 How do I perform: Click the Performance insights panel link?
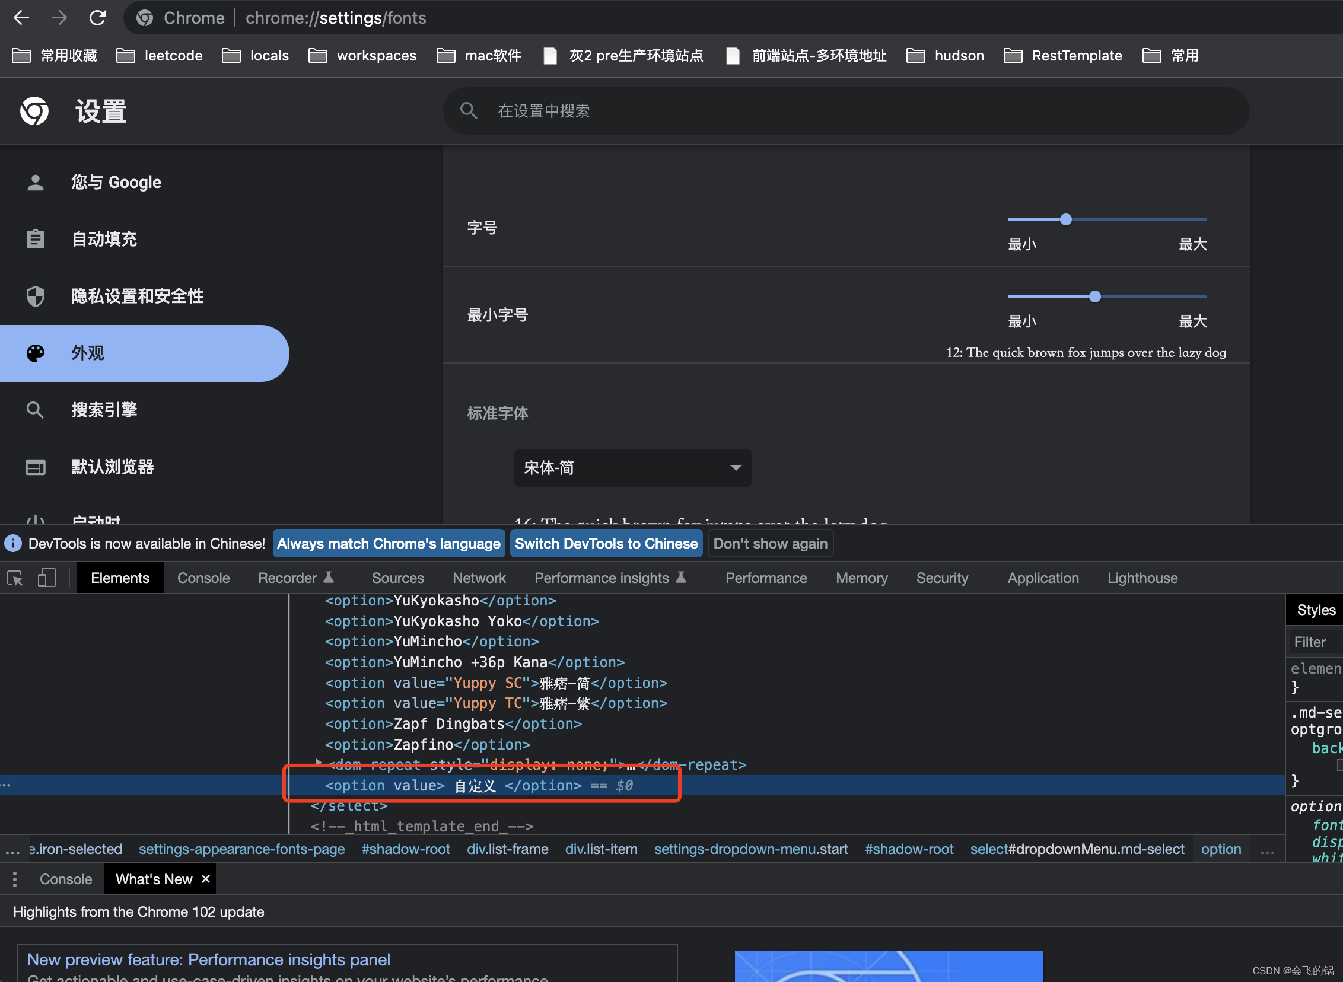pos(209,959)
